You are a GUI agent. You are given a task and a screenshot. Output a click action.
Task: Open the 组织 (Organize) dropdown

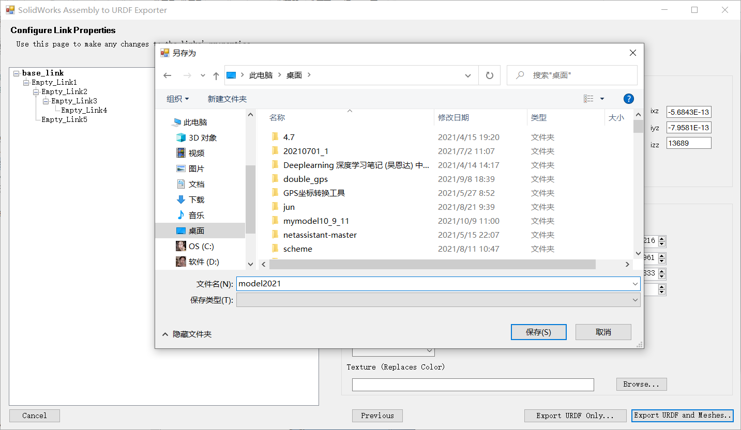tap(177, 98)
